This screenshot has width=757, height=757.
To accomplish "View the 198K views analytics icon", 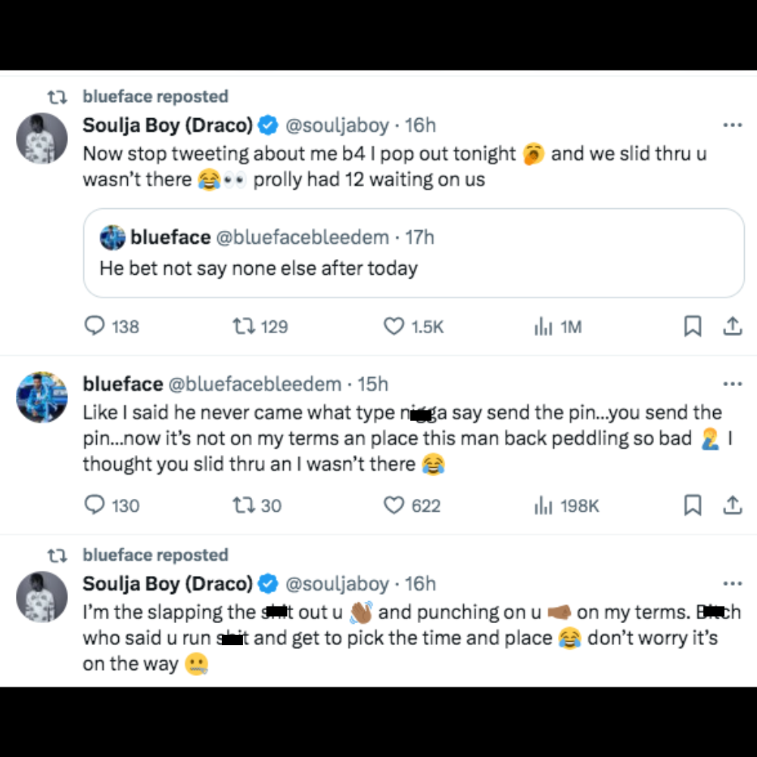I will (x=543, y=505).
